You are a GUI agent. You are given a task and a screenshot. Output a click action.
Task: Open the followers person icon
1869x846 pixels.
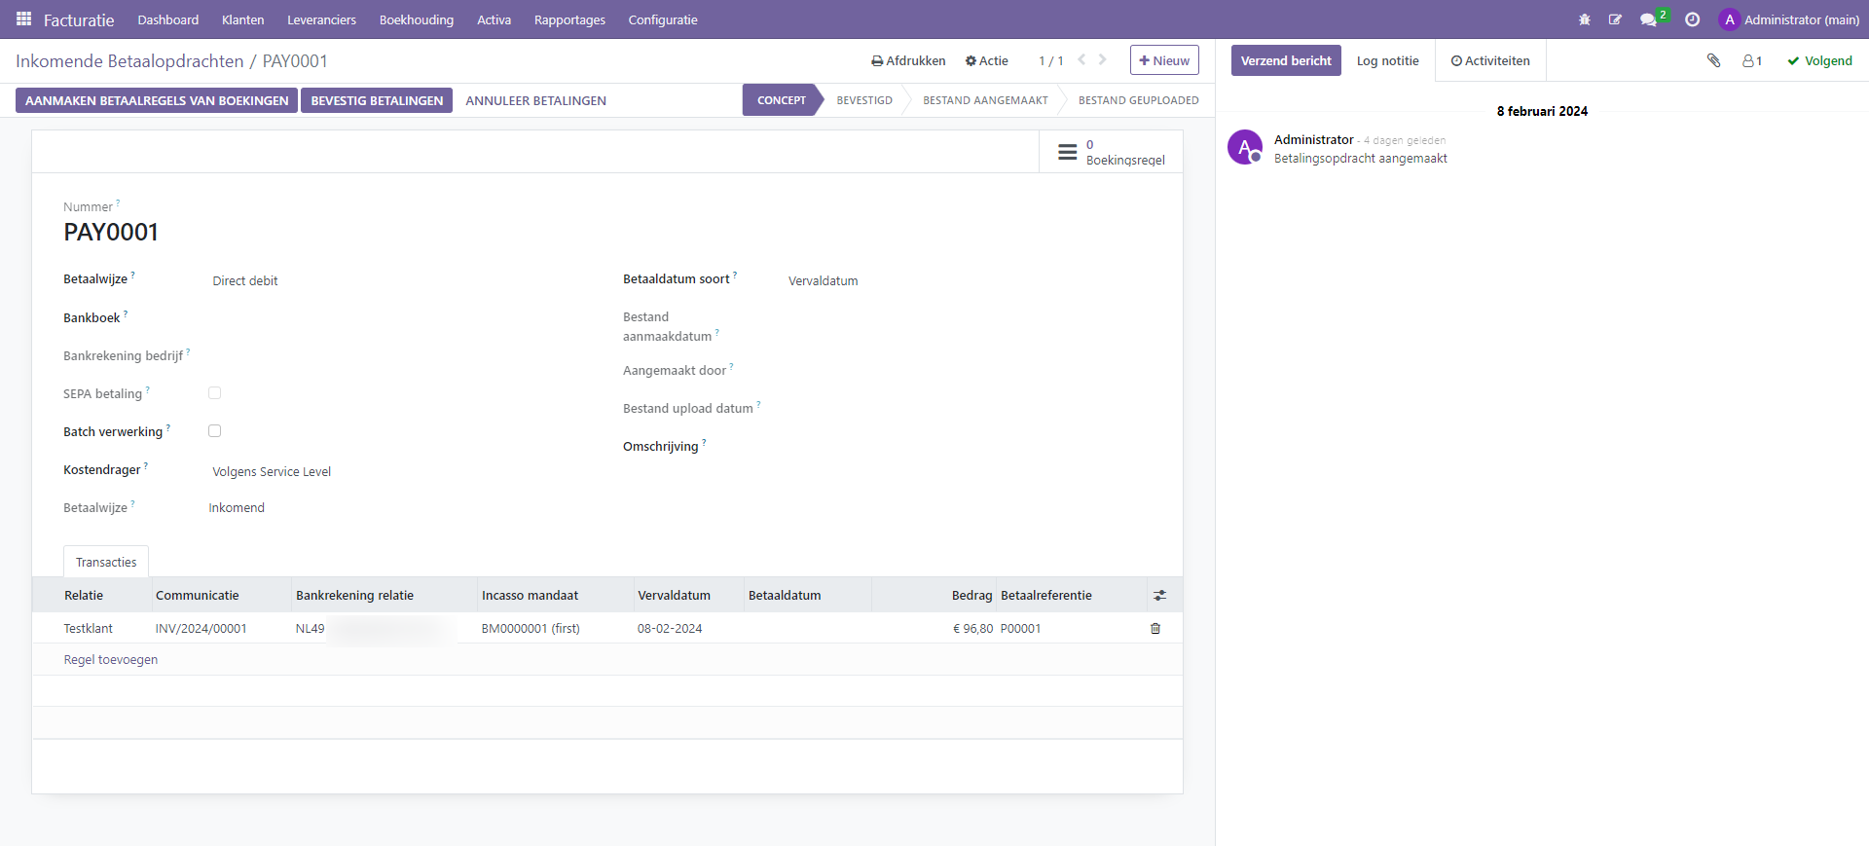(x=1751, y=60)
